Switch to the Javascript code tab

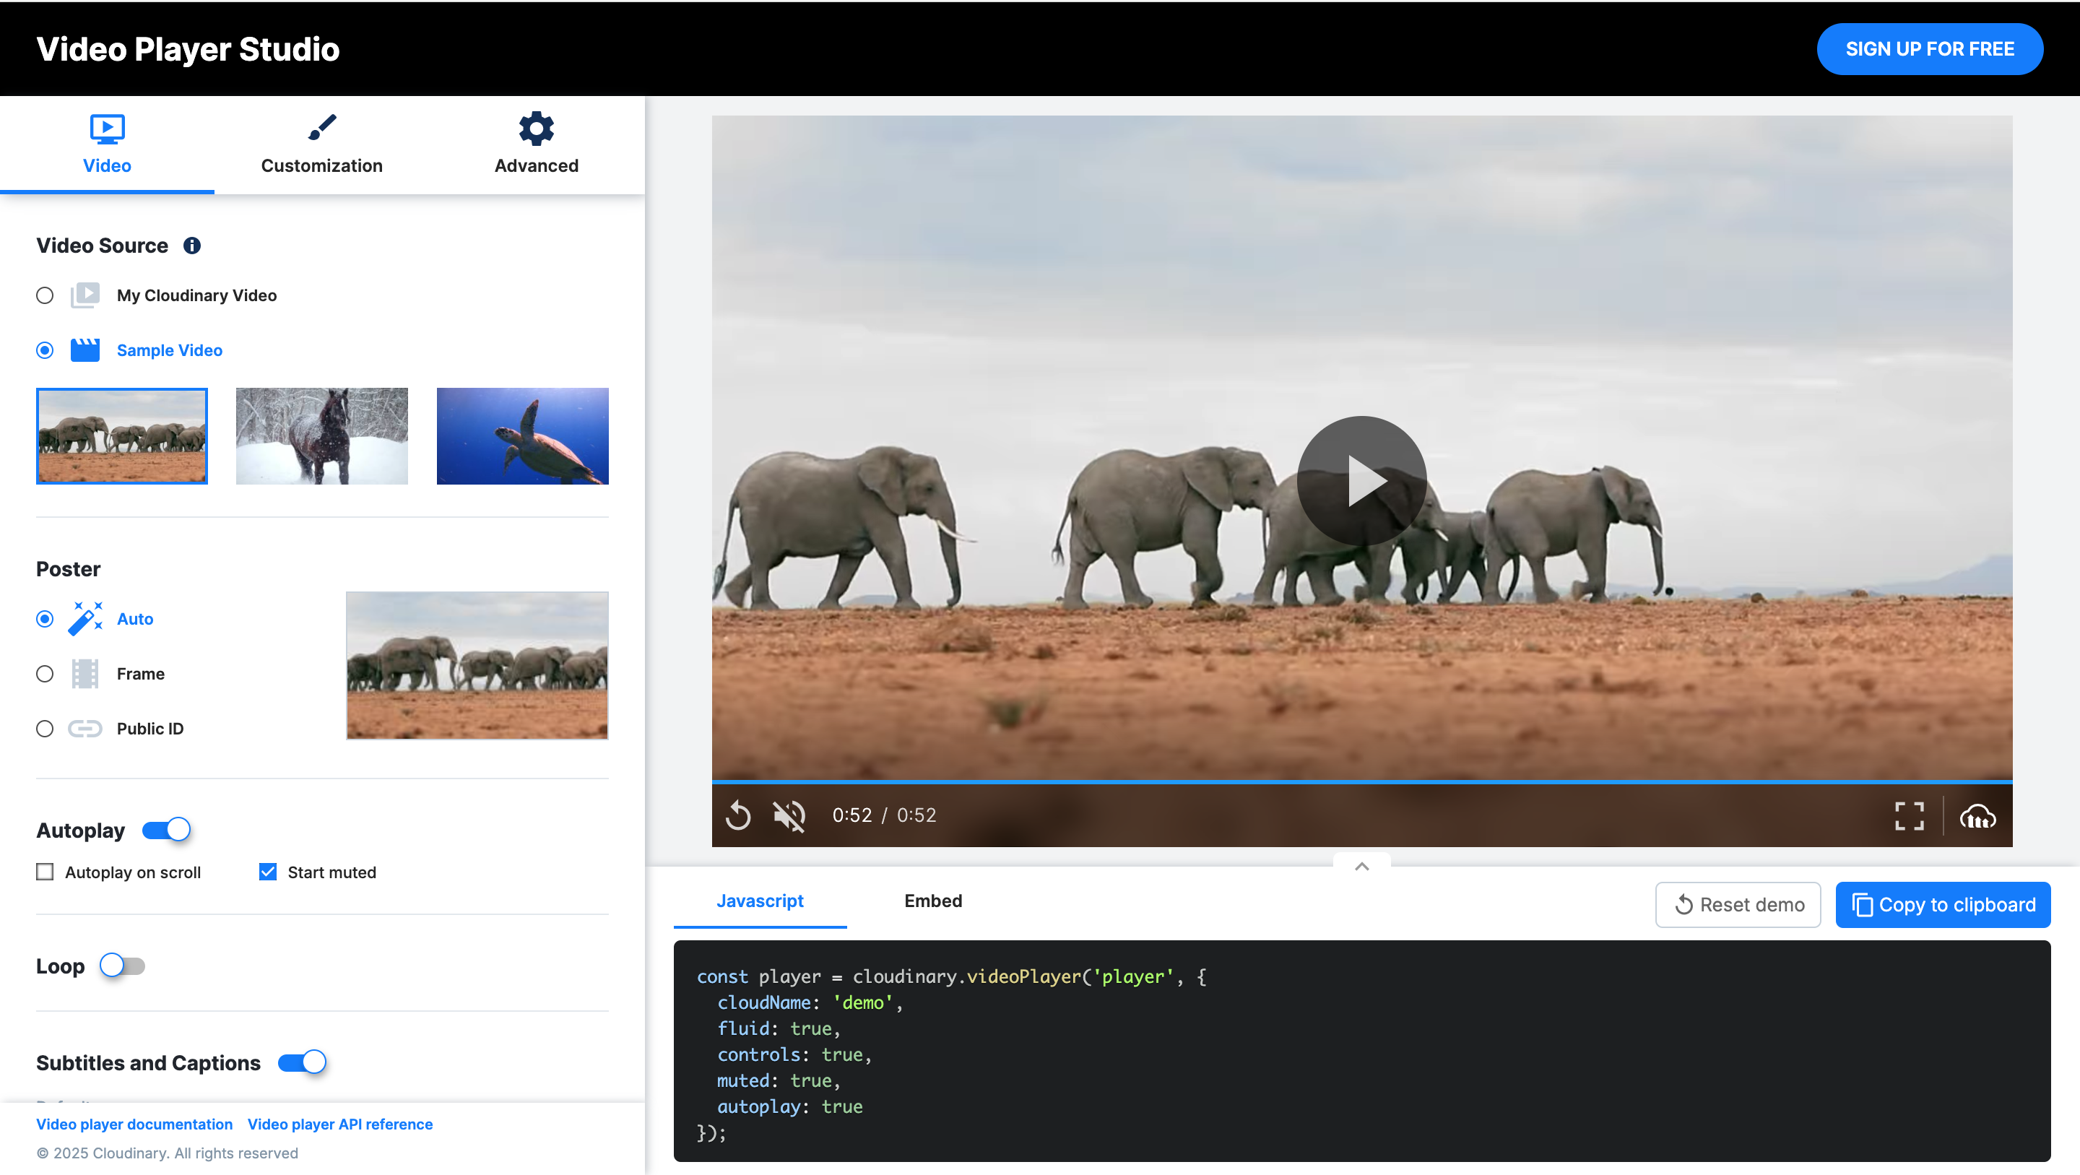tap(760, 901)
